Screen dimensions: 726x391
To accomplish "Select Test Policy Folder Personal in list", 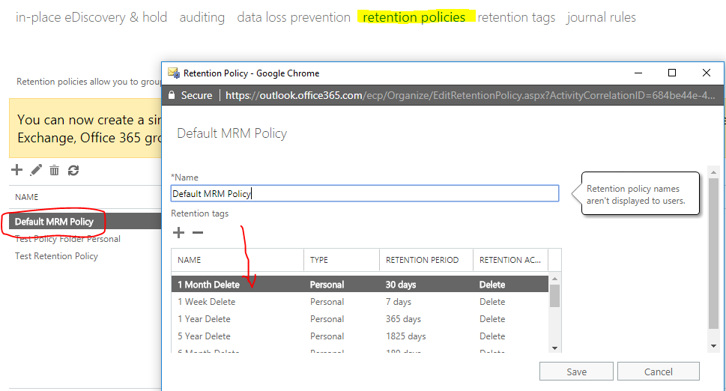I will pyautogui.click(x=67, y=239).
